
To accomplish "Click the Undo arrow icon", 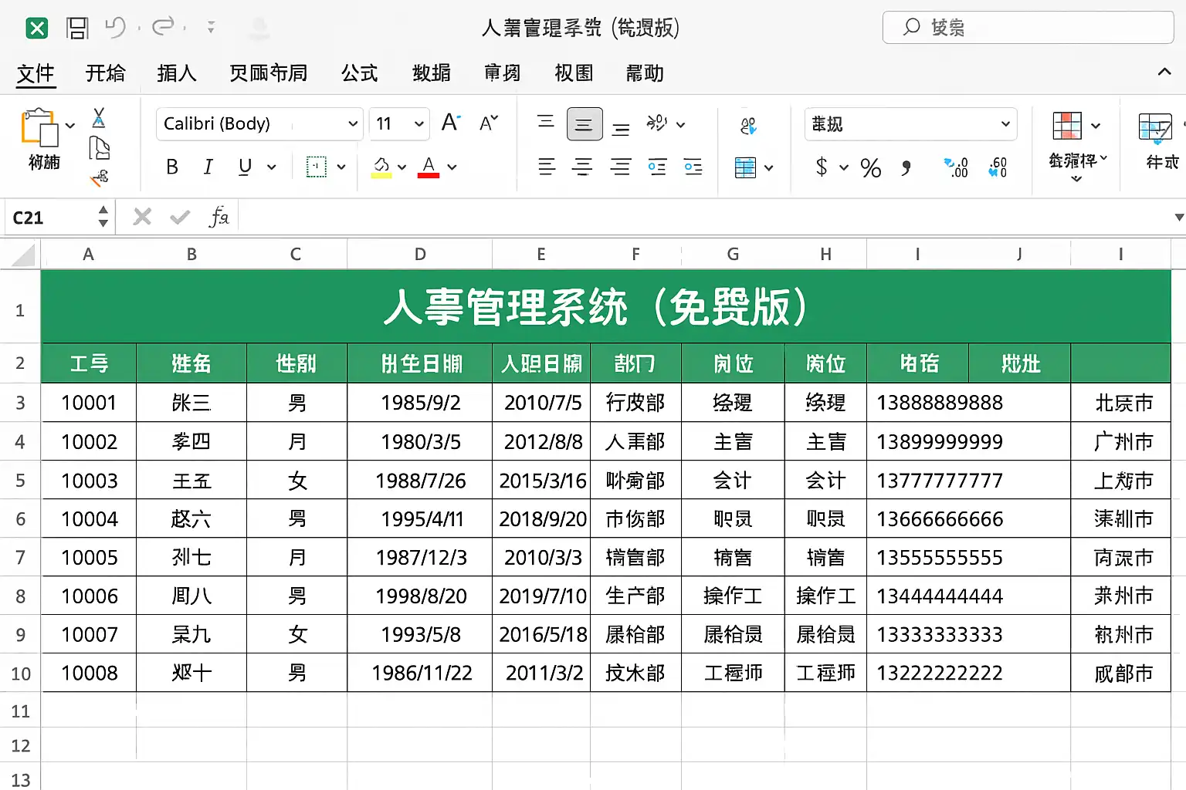I will (x=115, y=29).
